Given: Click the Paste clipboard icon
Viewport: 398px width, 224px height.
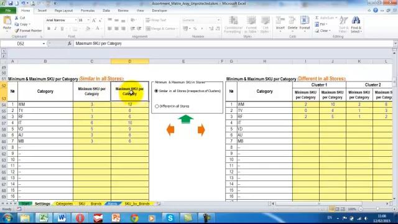Looking at the screenshot, I should coord(7,21).
